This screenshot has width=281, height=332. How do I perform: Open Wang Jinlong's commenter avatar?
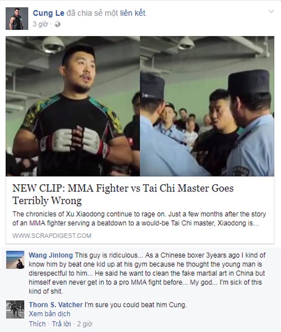click(x=15, y=260)
